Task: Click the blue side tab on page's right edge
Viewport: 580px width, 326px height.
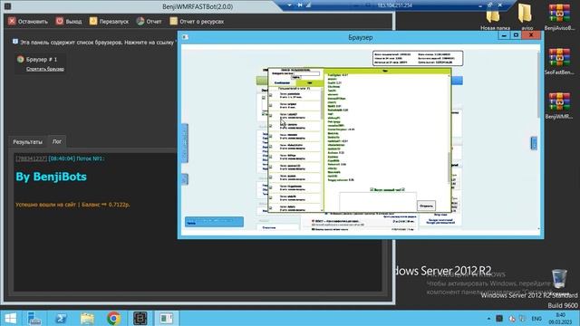Action: pyautogui.click(x=534, y=143)
